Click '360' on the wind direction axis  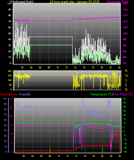coord(9,71)
